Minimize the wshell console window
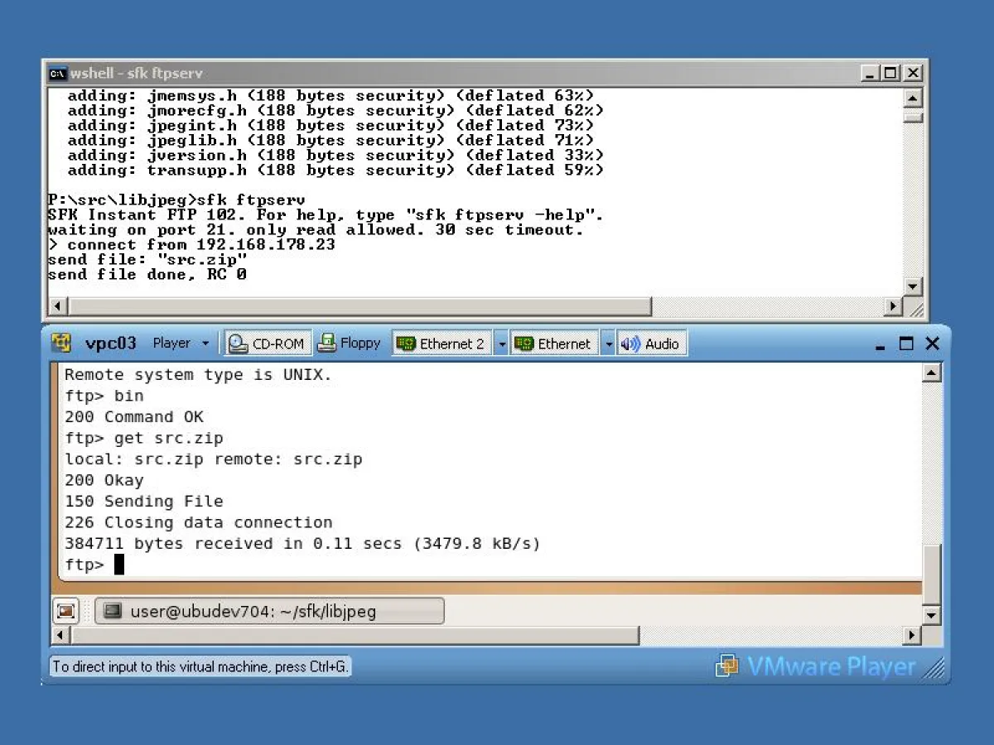Screen dimensions: 994x745 pyautogui.click(x=870, y=73)
